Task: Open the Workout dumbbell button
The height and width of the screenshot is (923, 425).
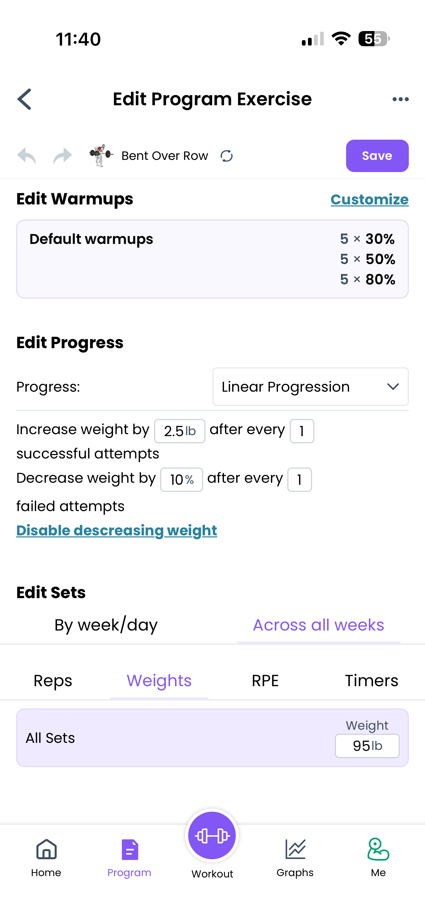Action: coord(212,835)
